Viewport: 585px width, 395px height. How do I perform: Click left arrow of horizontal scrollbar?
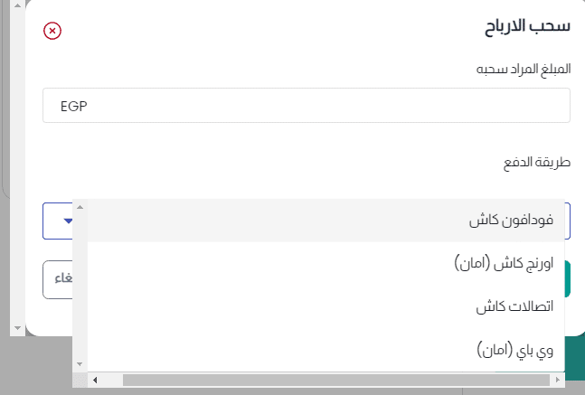click(x=95, y=381)
